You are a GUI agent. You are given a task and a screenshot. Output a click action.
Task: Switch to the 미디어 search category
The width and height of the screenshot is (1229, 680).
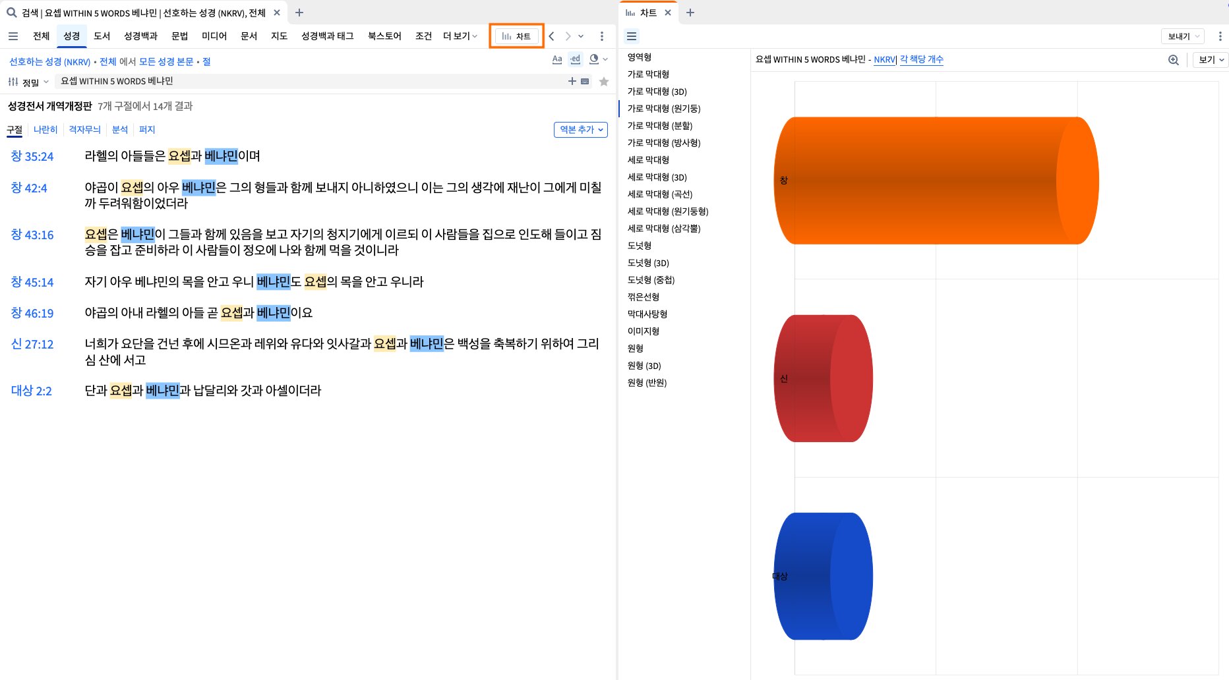[x=214, y=36]
